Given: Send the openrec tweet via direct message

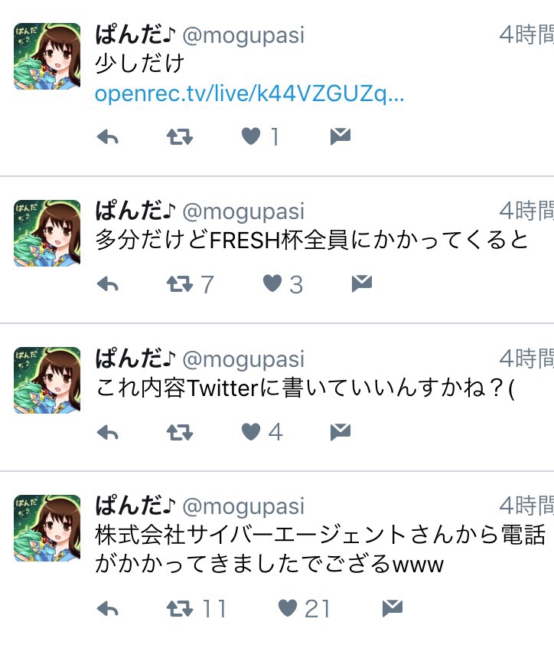Looking at the screenshot, I should 341,136.
